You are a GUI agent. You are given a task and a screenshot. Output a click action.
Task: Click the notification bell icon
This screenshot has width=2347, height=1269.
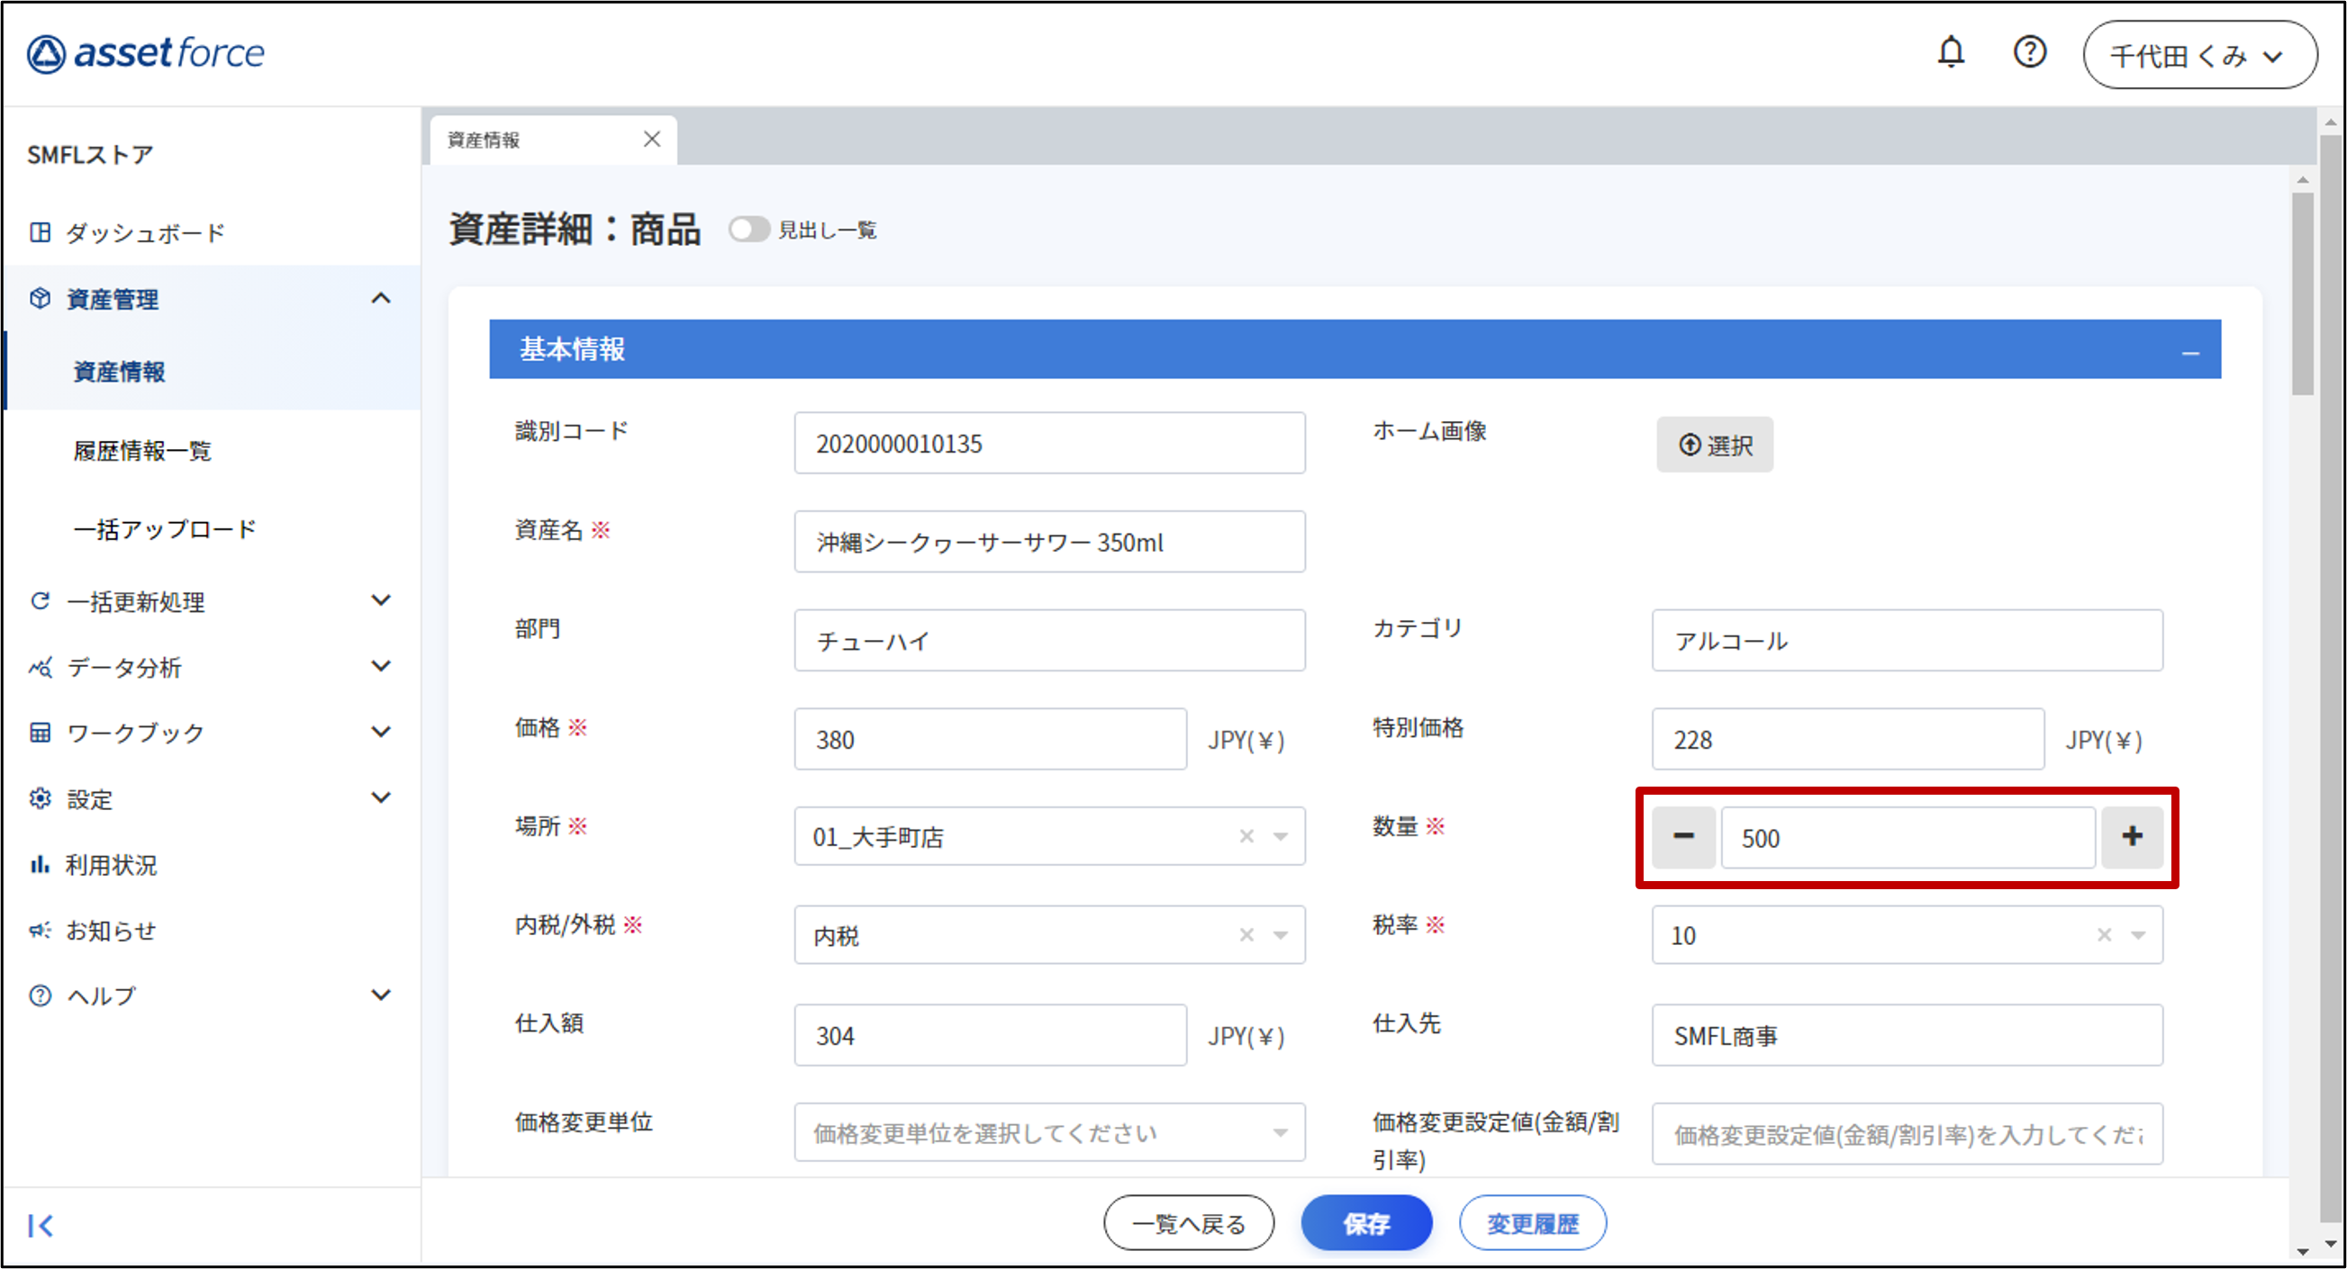pos(1950,53)
